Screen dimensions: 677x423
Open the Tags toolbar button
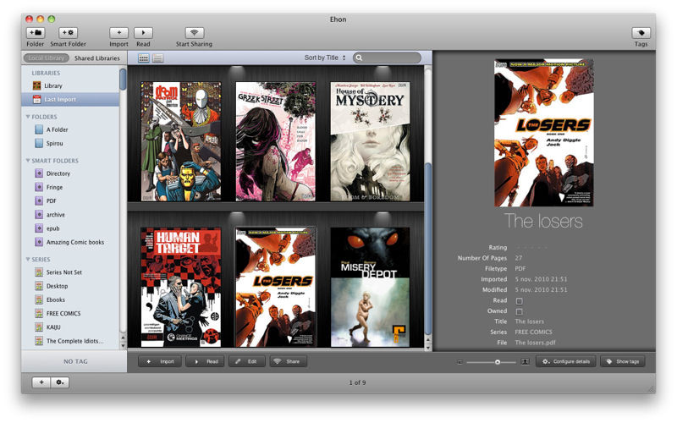tap(641, 33)
